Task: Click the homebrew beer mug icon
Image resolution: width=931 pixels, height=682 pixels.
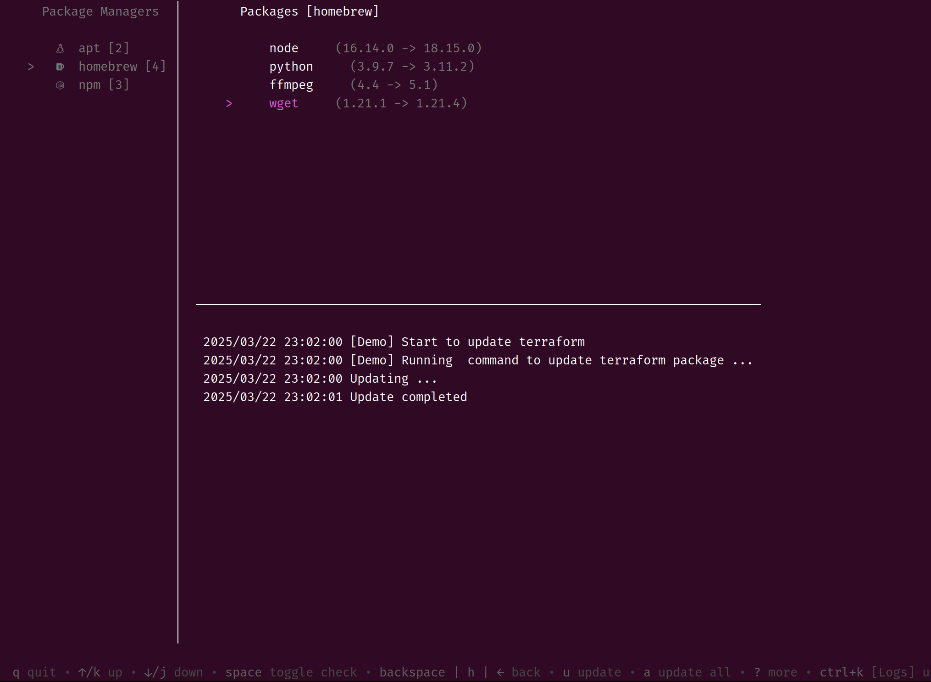Action: click(60, 67)
